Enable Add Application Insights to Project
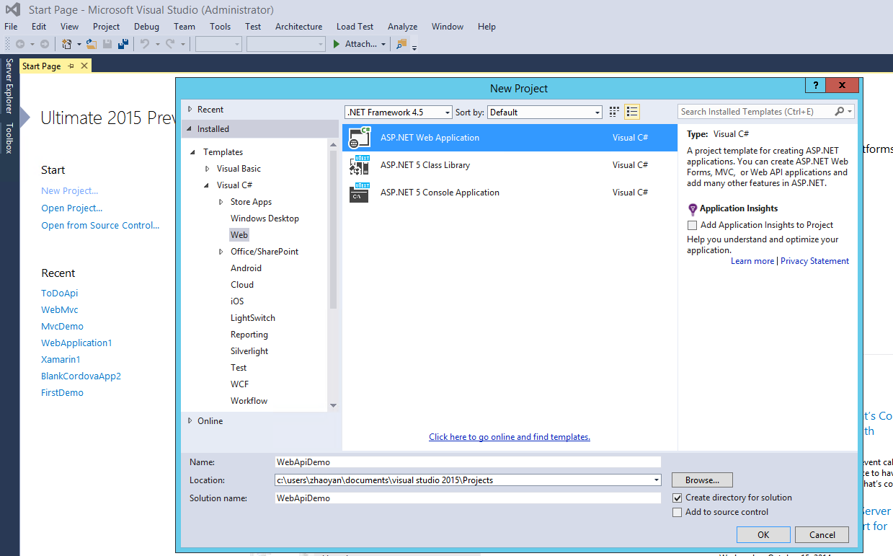Image resolution: width=893 pixels, height=556 pixels. 693,225
